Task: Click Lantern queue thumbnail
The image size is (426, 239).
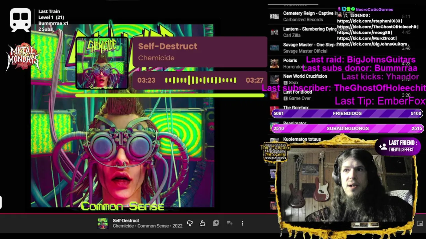Action: tap(274, 32)
